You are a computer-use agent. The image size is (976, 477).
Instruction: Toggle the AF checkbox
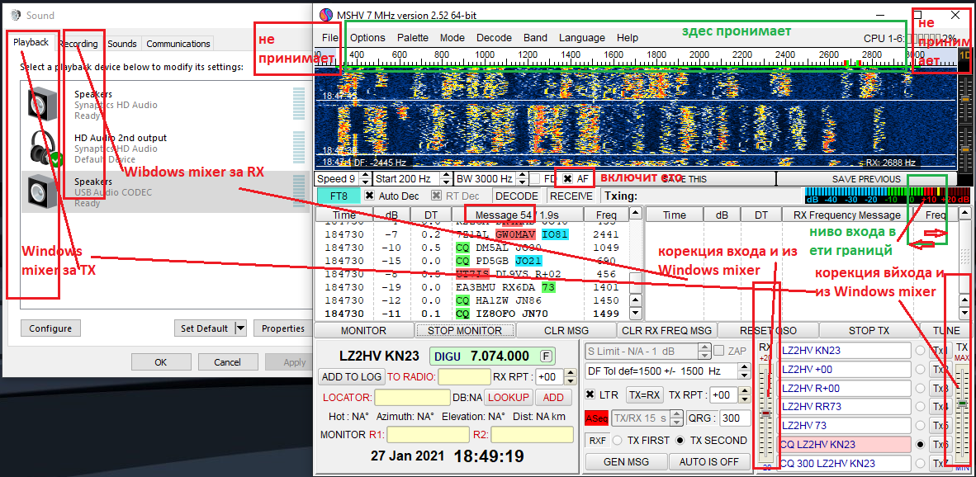click(x=568, y=179)
